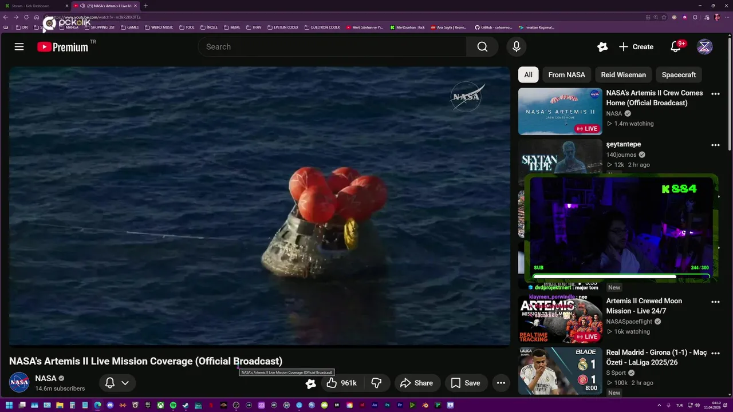Open options for Artemis II Crewed Moon Mission
Viewport: 733px width, 412px height.
pos(715,302)
